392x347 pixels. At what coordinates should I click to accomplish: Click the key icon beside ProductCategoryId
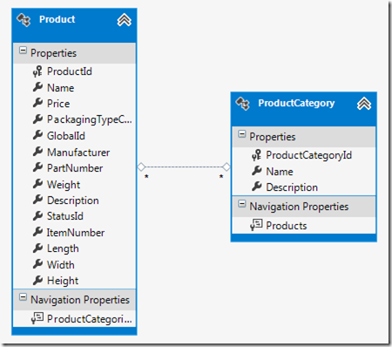(256, 155)
